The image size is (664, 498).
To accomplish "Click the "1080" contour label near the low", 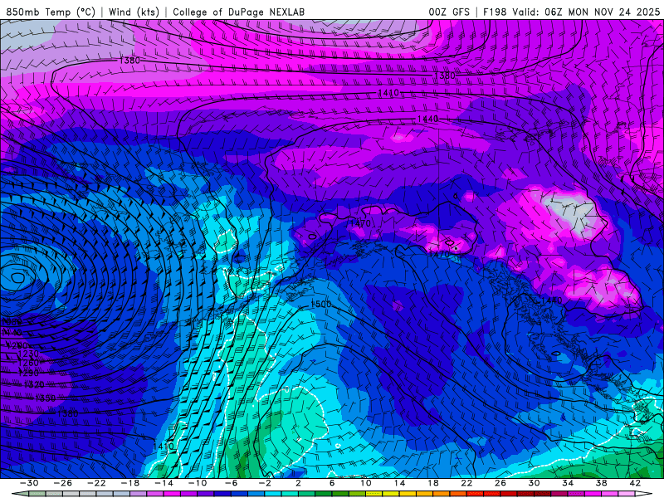I will [12, 322].
